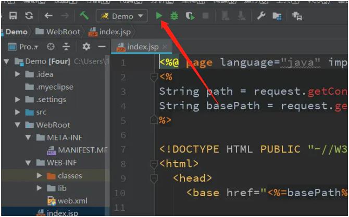Expand the src folder
349x217 pixels.
coord(18,112)
